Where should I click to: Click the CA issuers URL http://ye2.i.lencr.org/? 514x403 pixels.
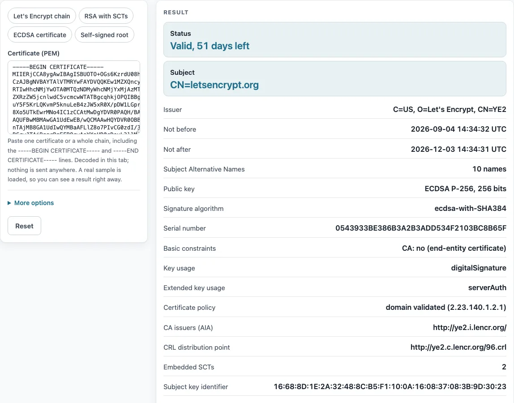[469, 327]
